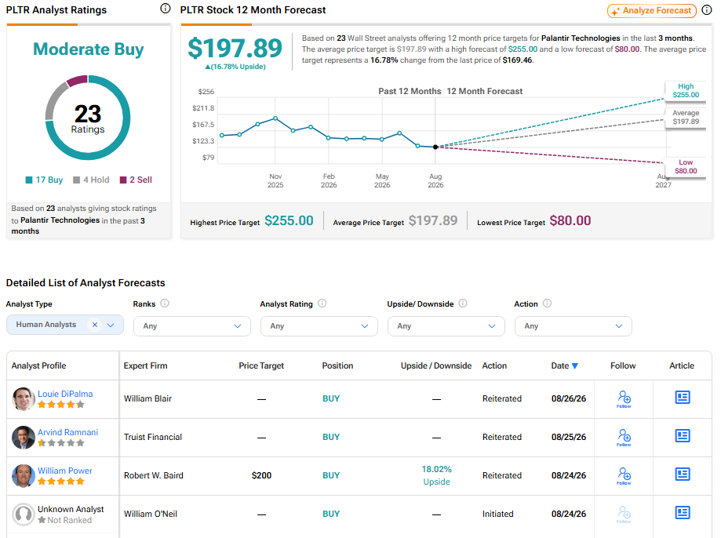Open the Action filter dropdown
The height and width of the screenshot is (538, 721).
(x=574, y=326)
